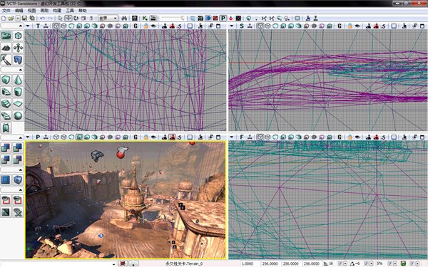Viewport: 428px width, 267px height.
Task: Toggle the eye visibility icon in Side viewport
Action: point(357,26)
